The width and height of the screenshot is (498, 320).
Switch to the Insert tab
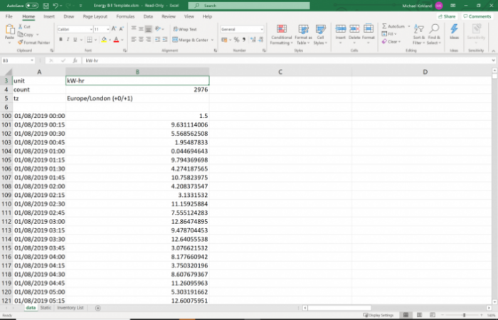[49, 16]
